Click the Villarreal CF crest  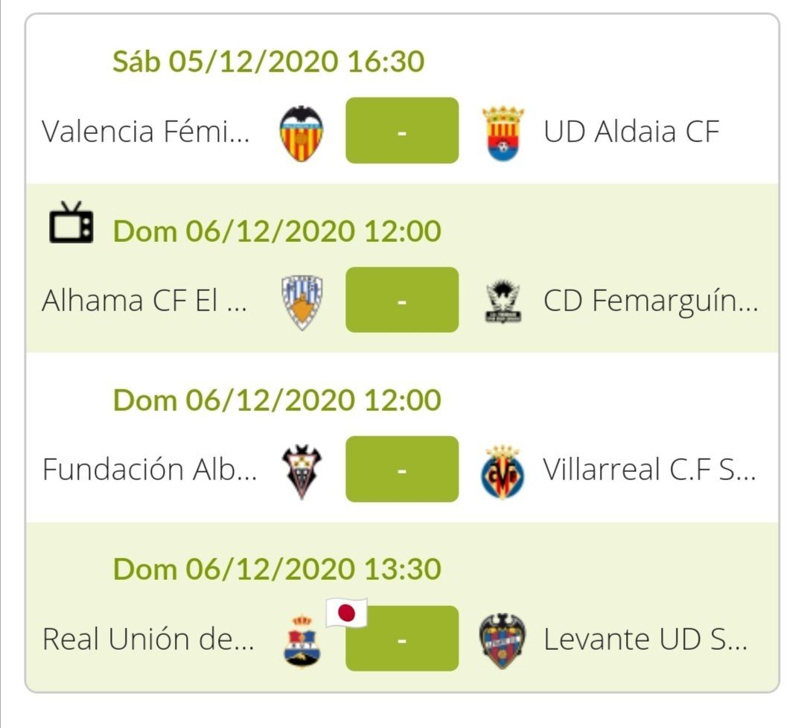(x=502, y=472)
